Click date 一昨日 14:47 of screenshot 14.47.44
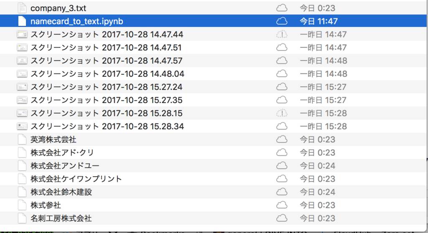 click(323, 34)
